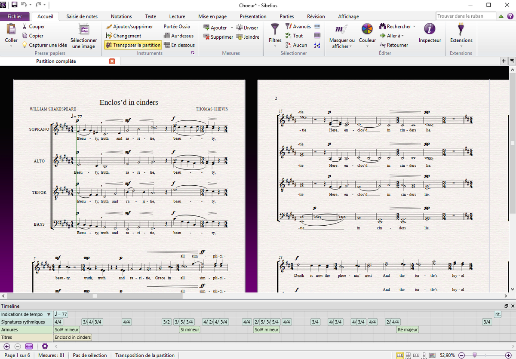The height and width of the screenshot is (359, 516).
Task: Click the Coller paste icon
Action: pyautogui.click(x=11, y=30)
